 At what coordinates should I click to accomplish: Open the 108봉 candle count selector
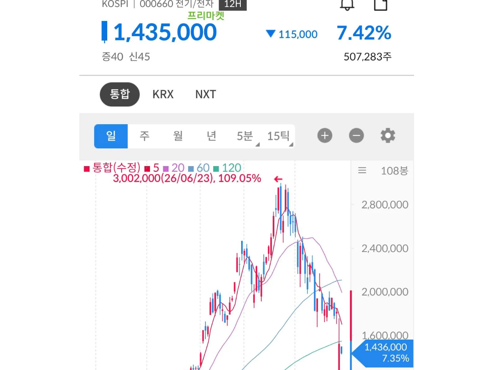(394, 171)
